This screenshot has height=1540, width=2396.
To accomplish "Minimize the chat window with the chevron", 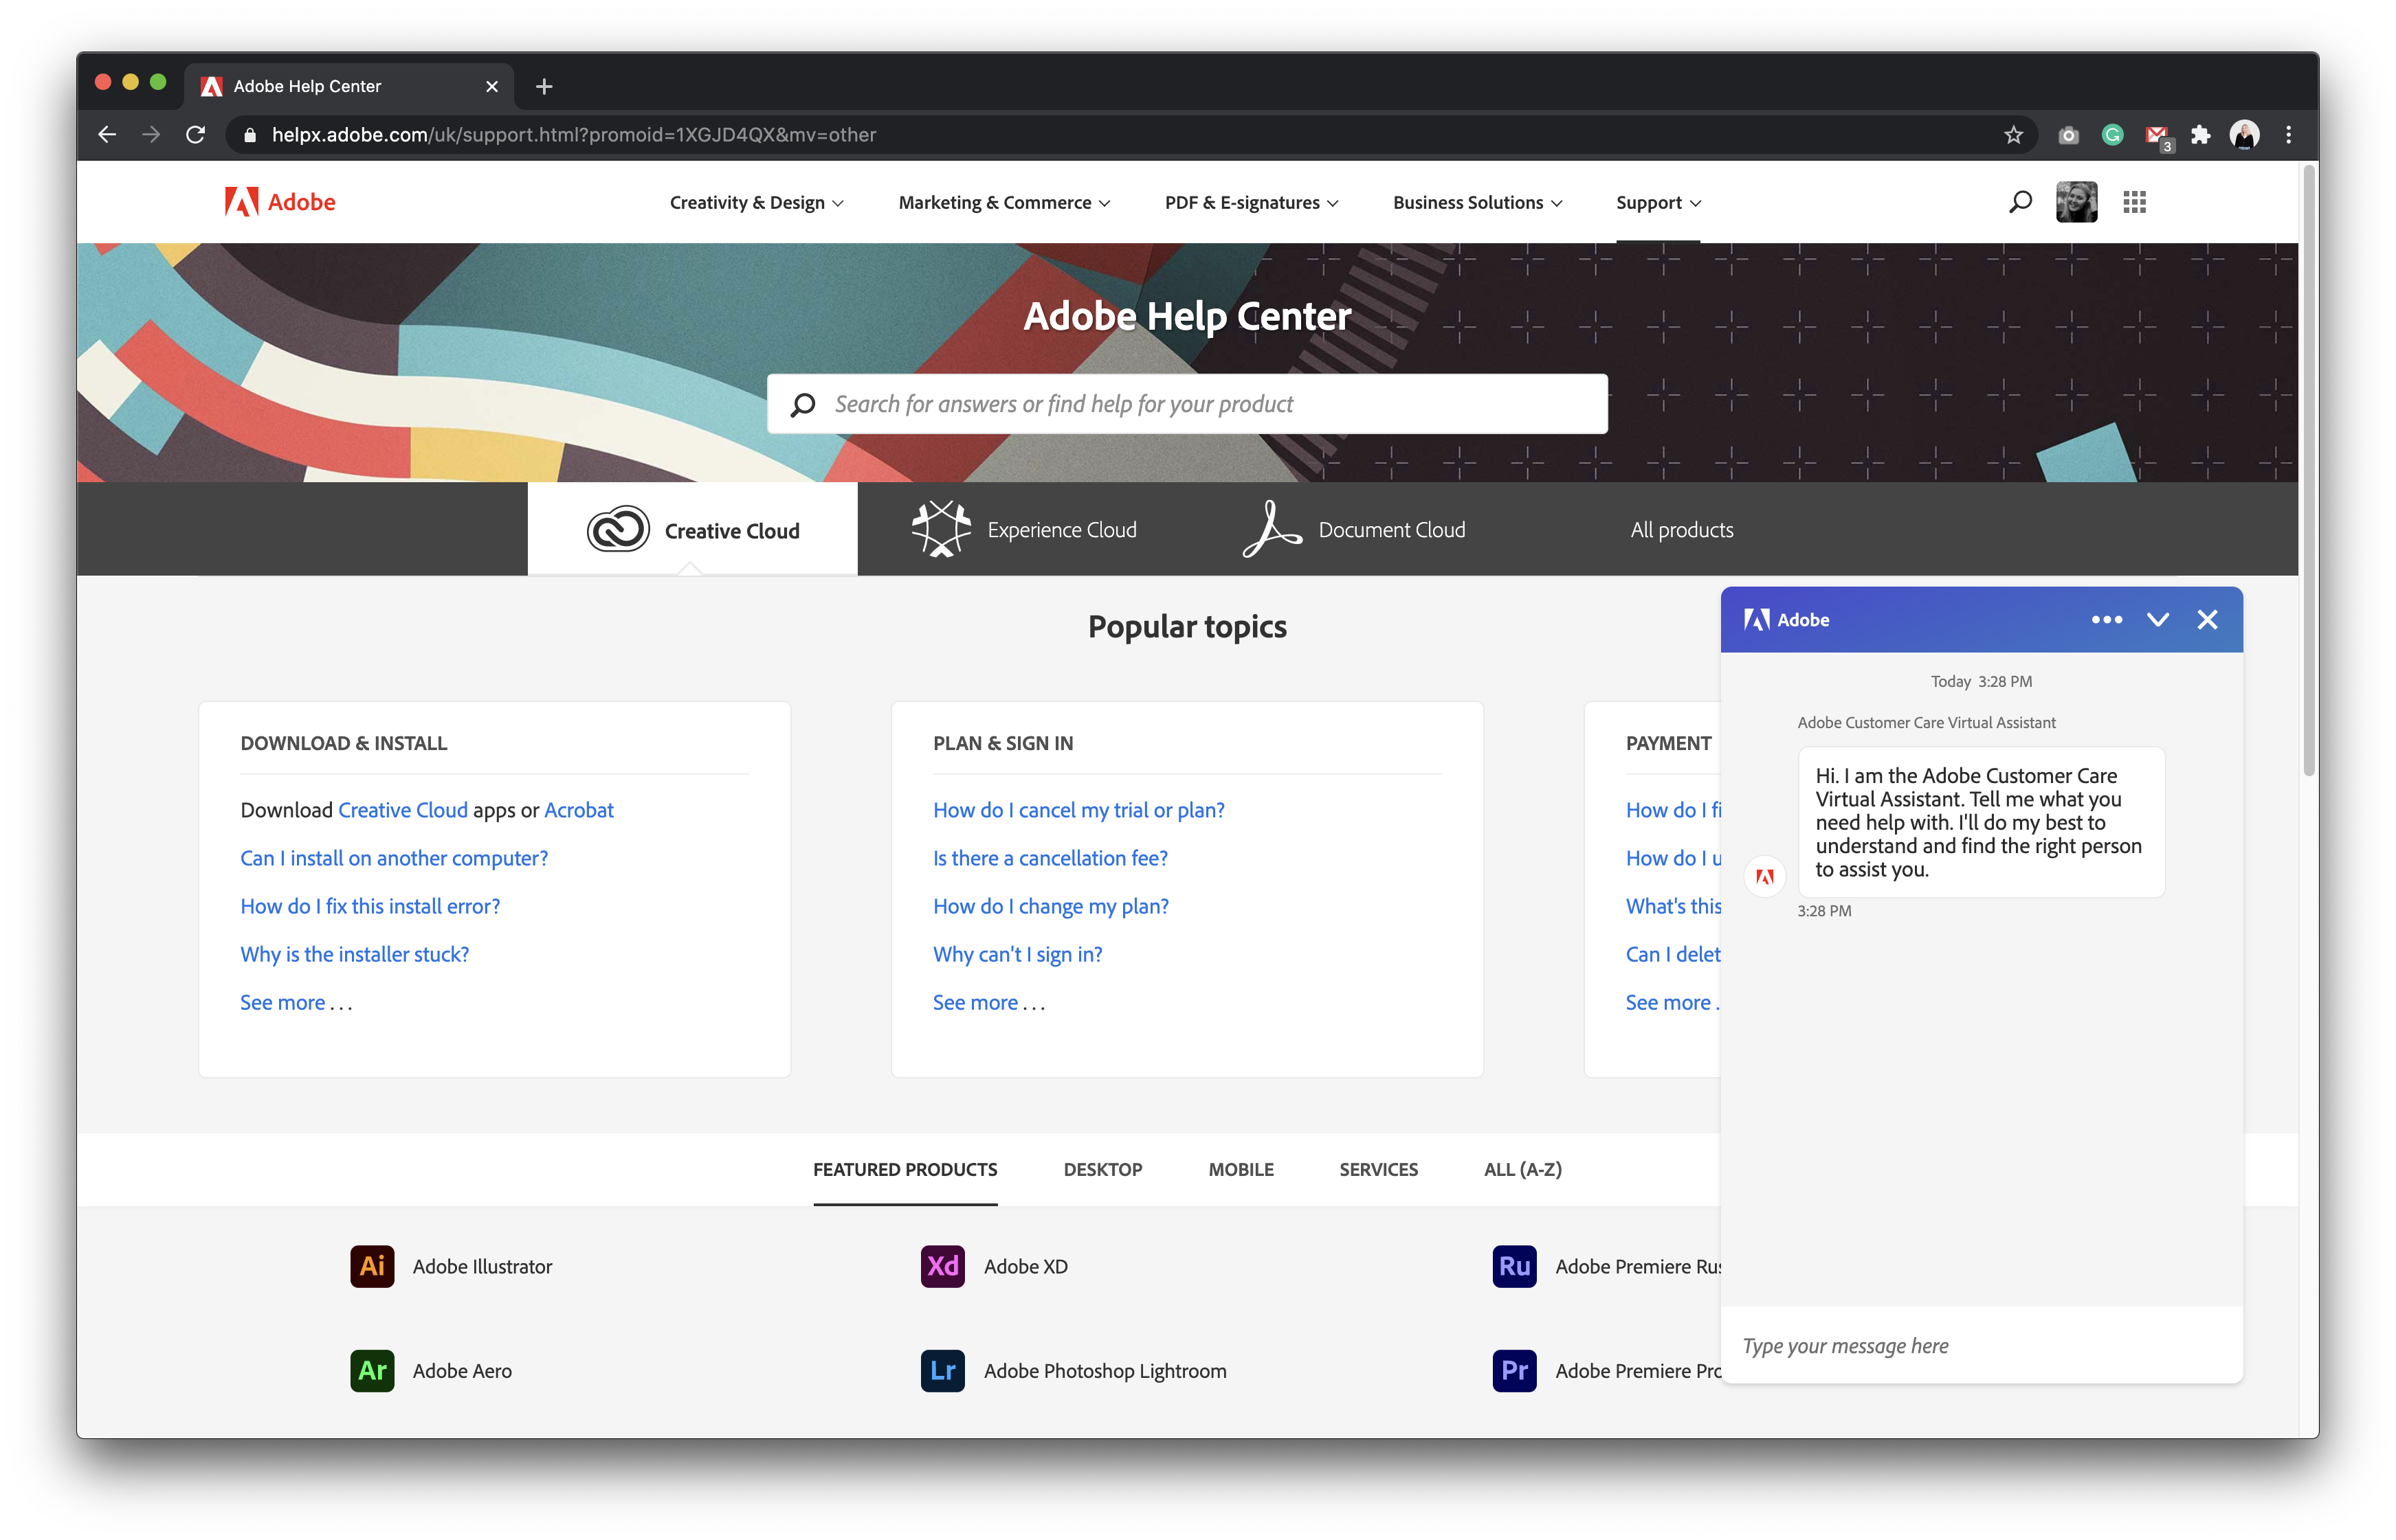I will coord(2157,620).
